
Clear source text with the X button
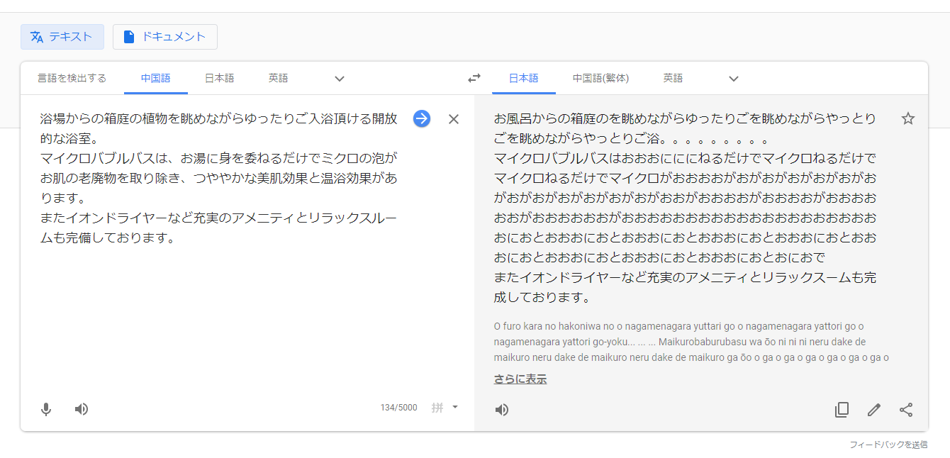[x=454, y=119]
